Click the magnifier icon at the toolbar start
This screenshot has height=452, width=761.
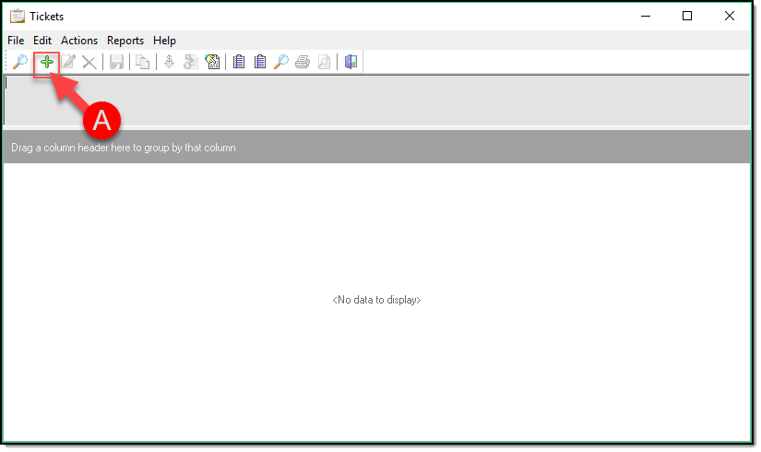[x=19, y=62]
